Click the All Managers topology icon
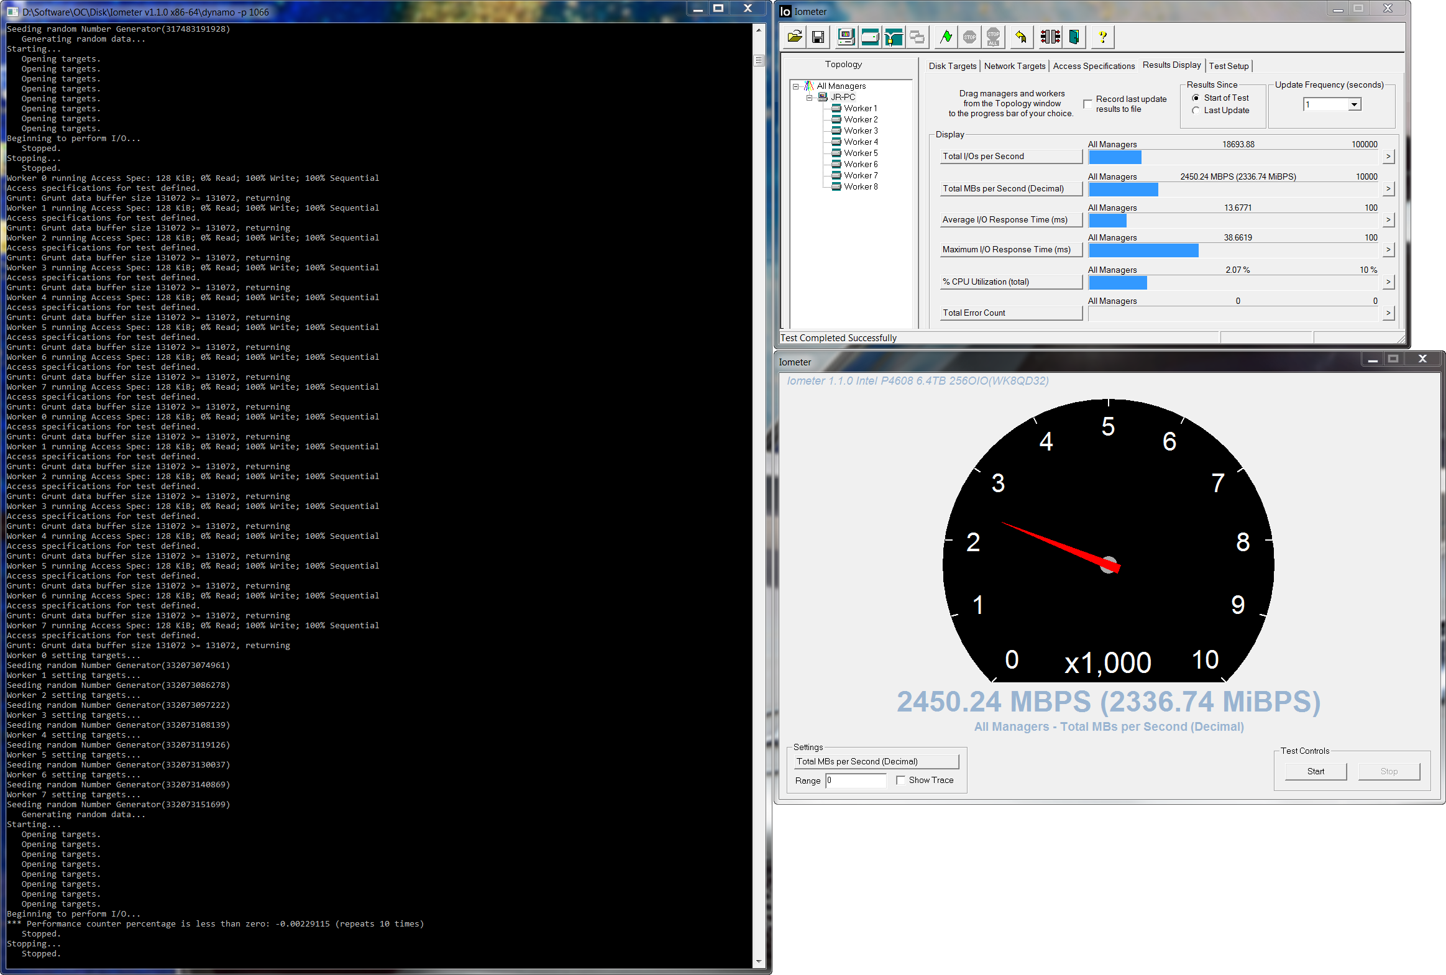This screenshot has height=975, width=1446. (809, 86)
